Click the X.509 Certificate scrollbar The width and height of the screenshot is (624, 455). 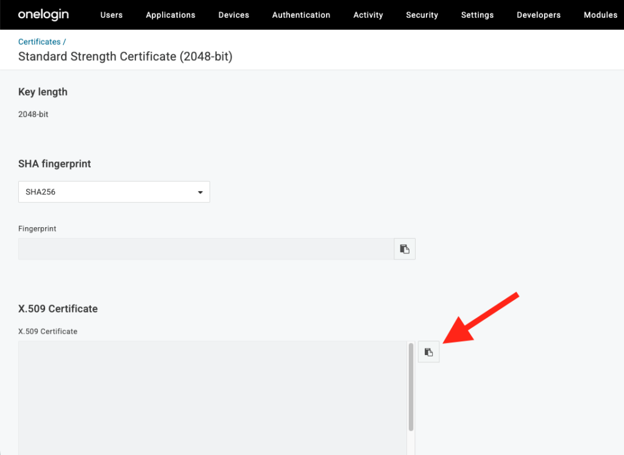coord(410,384)
